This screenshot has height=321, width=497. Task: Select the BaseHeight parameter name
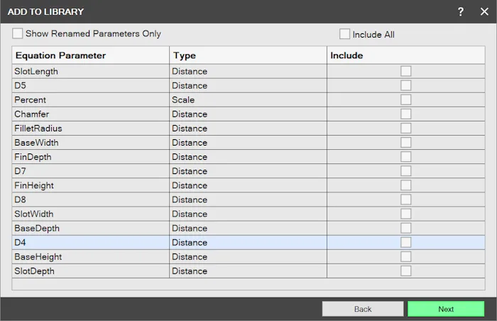click(38, 257)
